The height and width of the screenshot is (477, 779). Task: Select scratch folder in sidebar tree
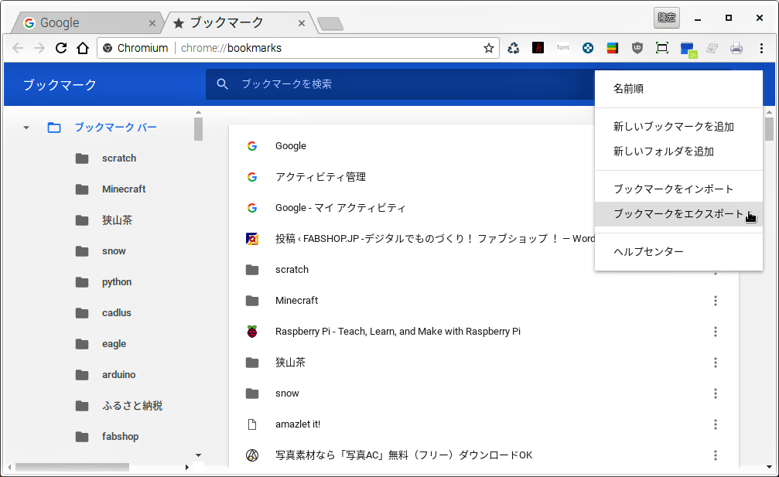(x=119, y=158)
